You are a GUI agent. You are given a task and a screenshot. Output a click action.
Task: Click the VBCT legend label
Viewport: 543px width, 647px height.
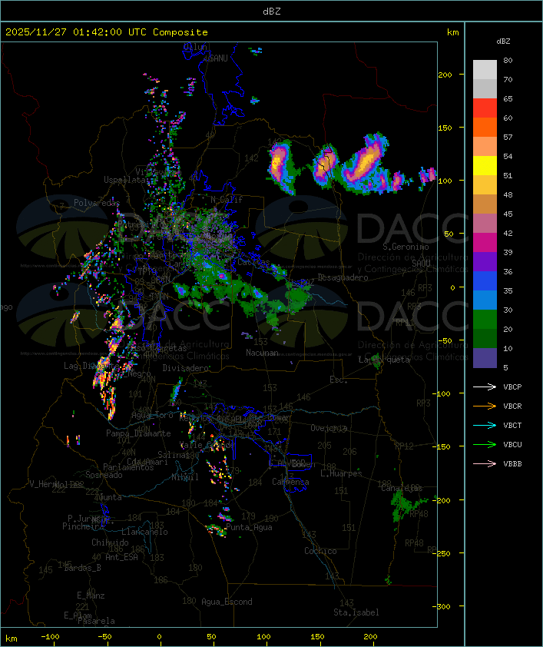tap(512, 426)
